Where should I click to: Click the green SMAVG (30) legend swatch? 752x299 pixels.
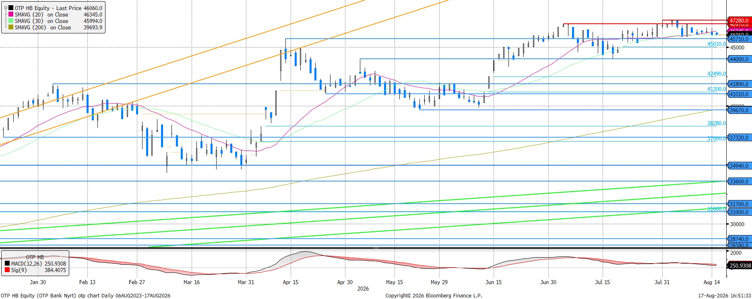pyautogui.click(x=11, y=21)
